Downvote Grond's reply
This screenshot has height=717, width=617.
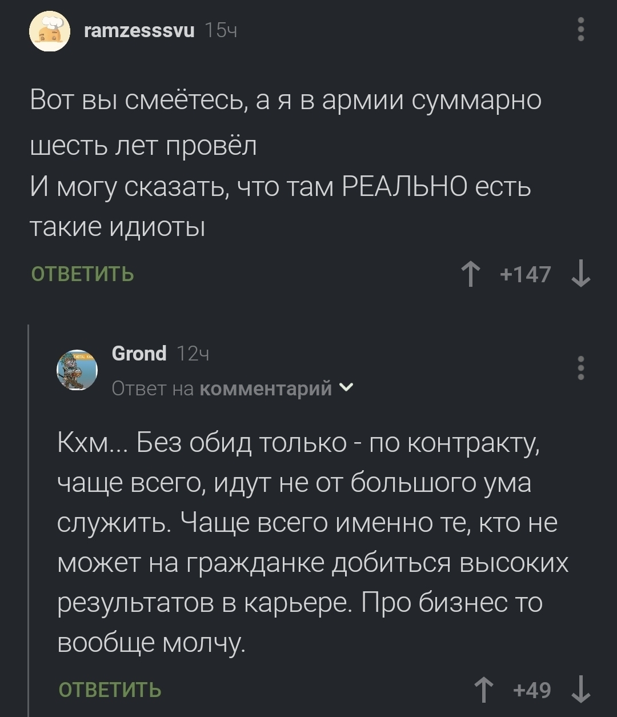[580, 690]
